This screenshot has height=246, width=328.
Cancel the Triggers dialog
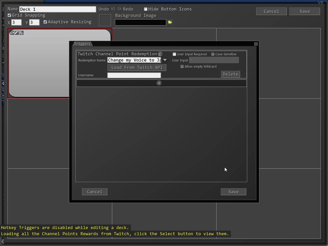[x=95, y=192]
